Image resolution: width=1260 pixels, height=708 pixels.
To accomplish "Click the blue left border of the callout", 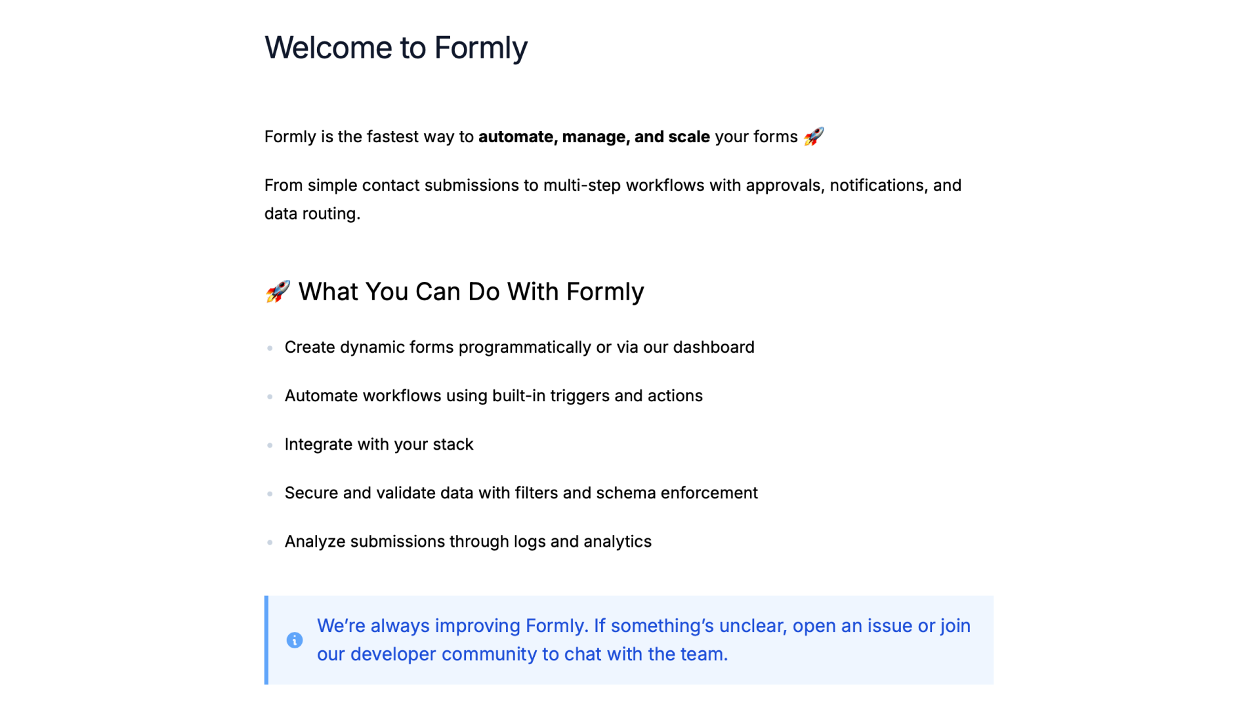I will [266, 640].
